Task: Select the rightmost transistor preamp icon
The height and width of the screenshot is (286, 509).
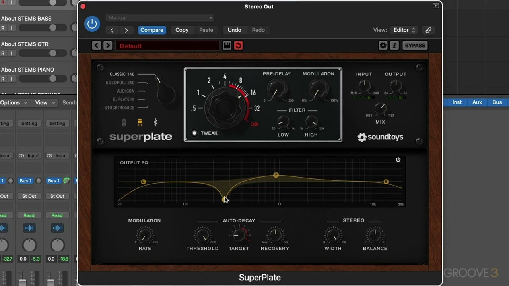Action: [x=155, y=123]
